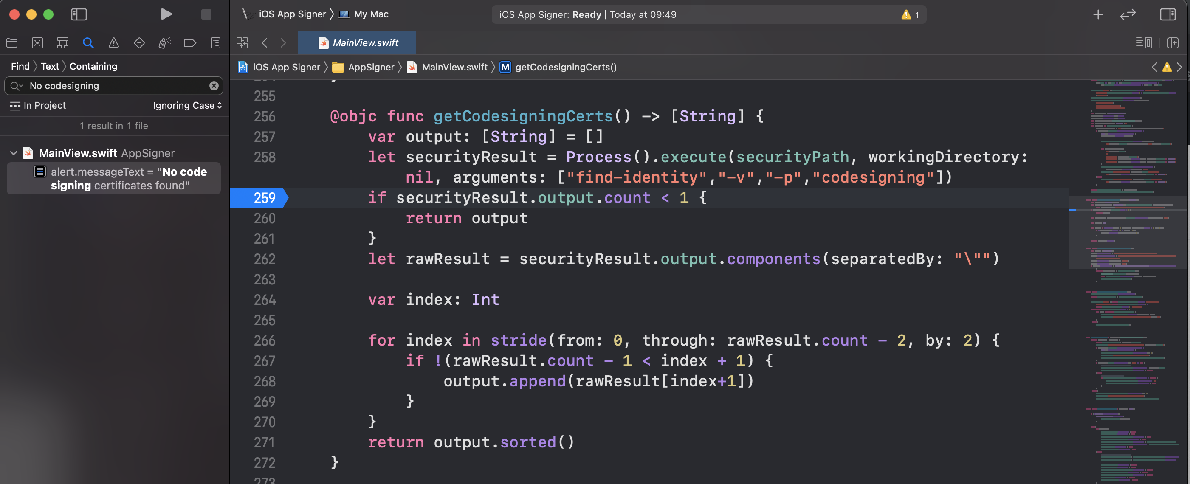Image resolution: width=1190 pixels, height=484 pixels.
Task: Click getCodesigningCerts() in the jump bar
Action: (x=565, y=67)
